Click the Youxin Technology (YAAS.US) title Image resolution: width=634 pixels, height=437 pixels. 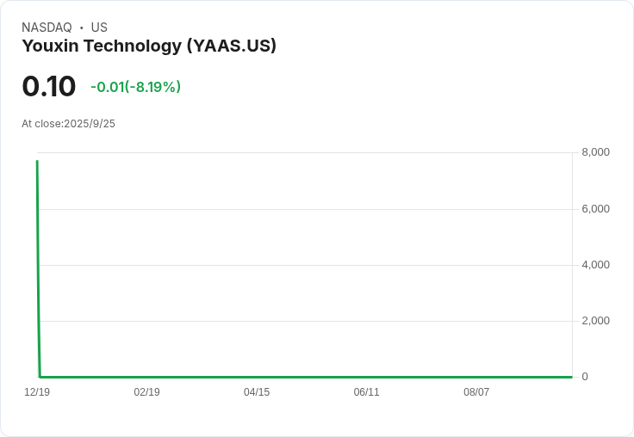tap(149, 46)
